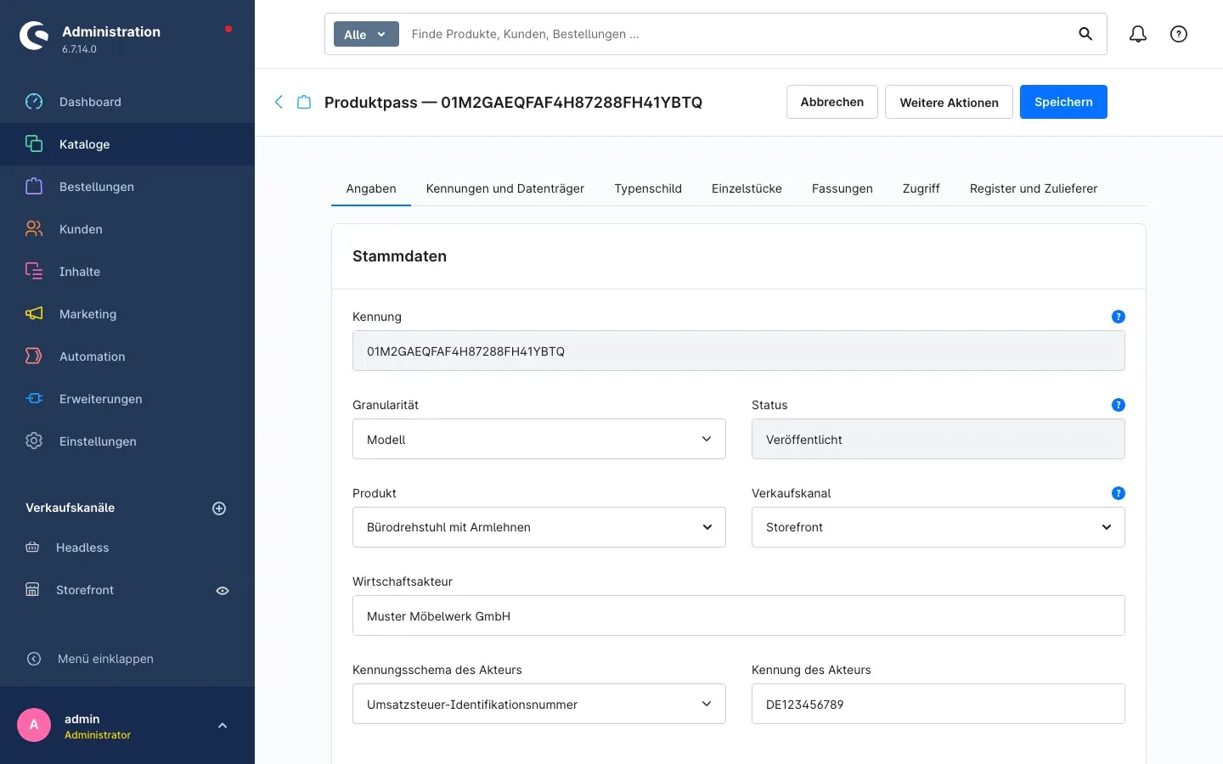Click the Wirtschaftsakteur input field
Screen dimensions: 1223x764
pos(739,615)
